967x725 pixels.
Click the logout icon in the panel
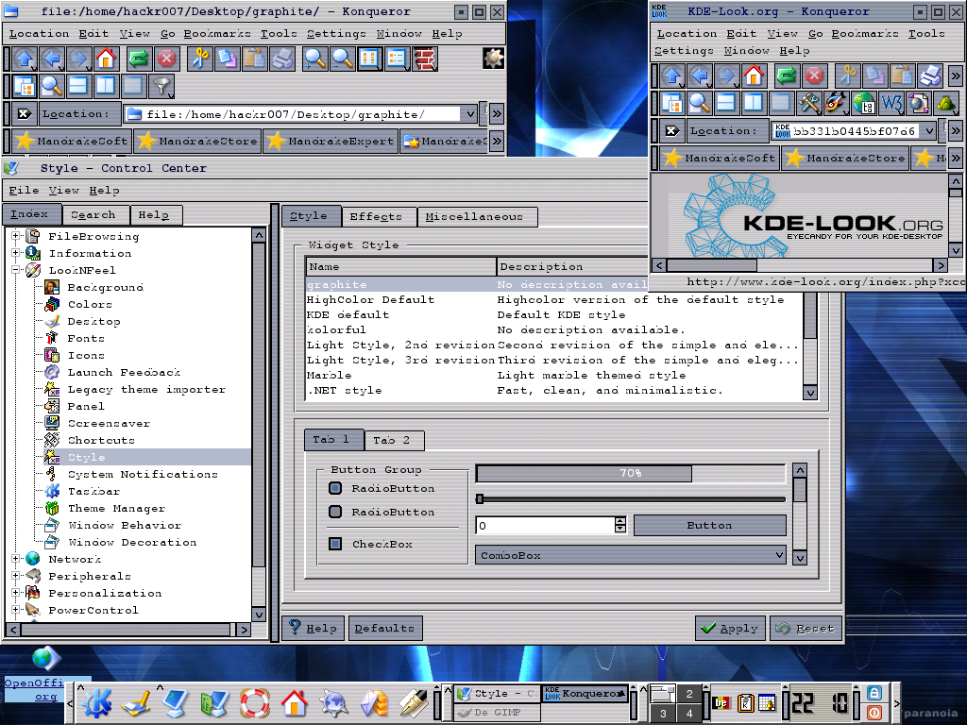pyautogui.click(x=874, y=713)
